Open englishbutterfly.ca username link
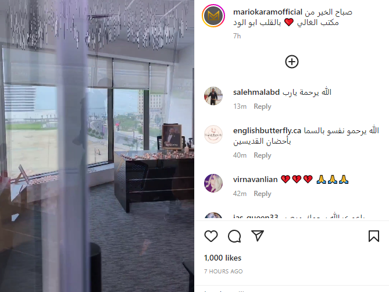 (x=267, y=131)
